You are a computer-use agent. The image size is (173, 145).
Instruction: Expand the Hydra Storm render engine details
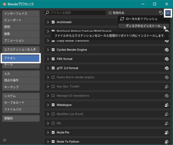point(48,77)
